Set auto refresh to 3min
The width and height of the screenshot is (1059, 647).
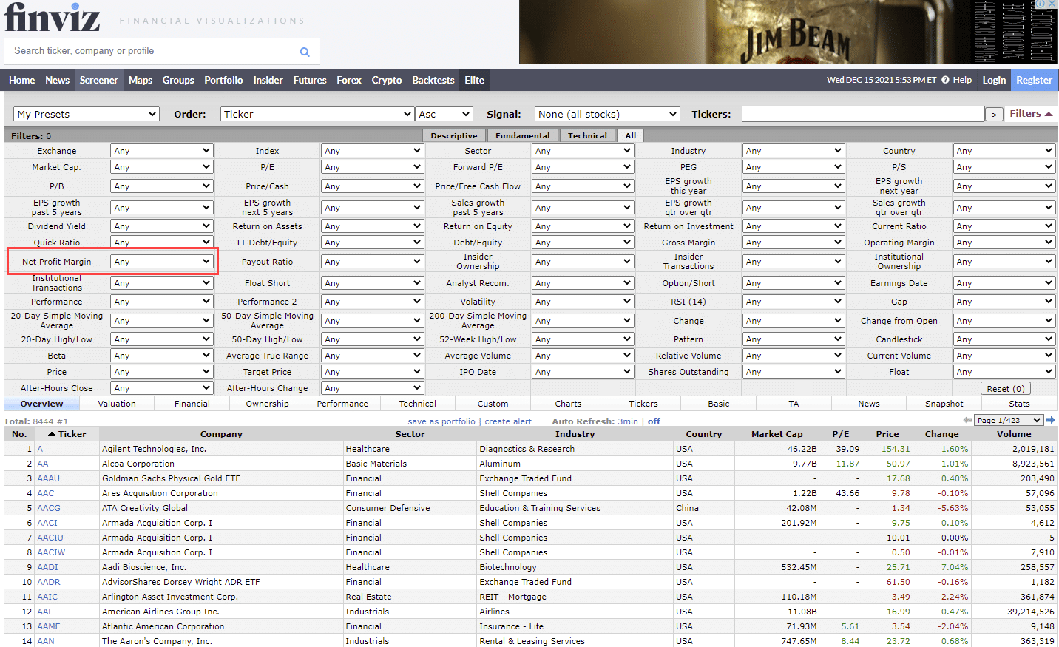coord(628,421)
